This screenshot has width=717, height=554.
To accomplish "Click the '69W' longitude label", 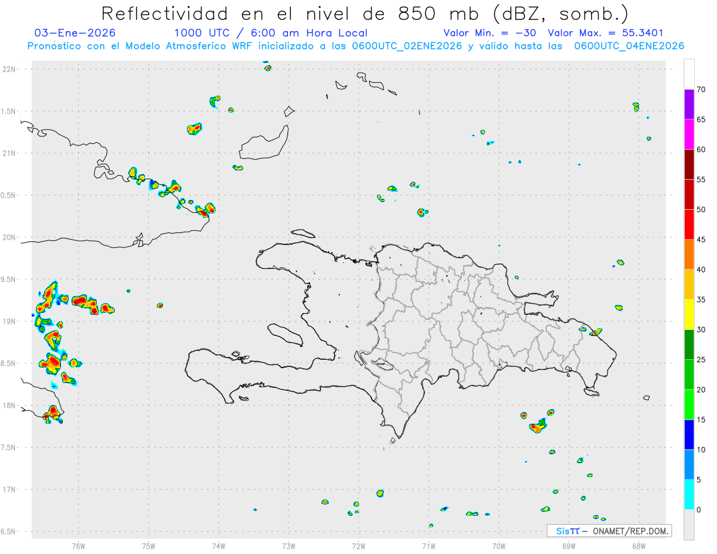I will pyautogui.click(x=569, y=546).
